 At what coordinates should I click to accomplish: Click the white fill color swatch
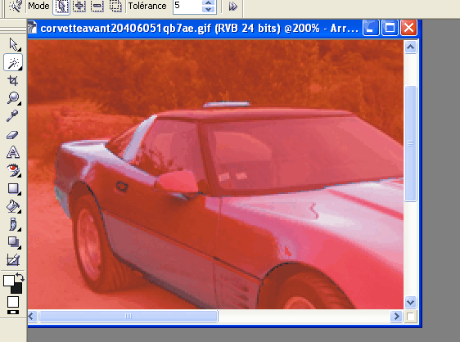(13, 302)
